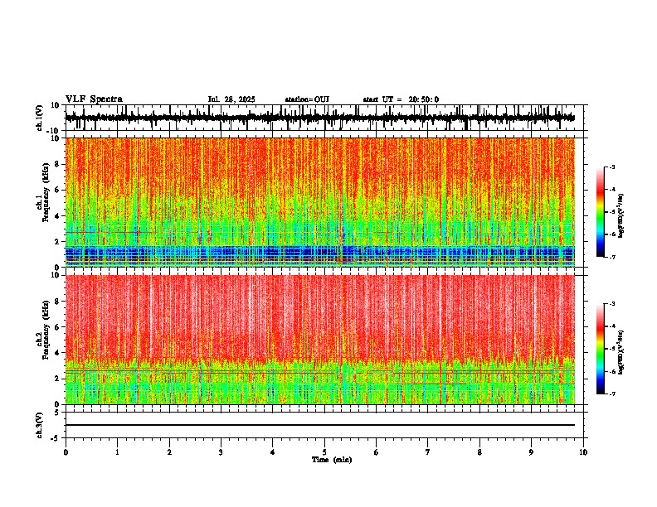Click the ch.2 colorbar log(PSD) unit label
The image size is (657, 507).
click(621, 352)
